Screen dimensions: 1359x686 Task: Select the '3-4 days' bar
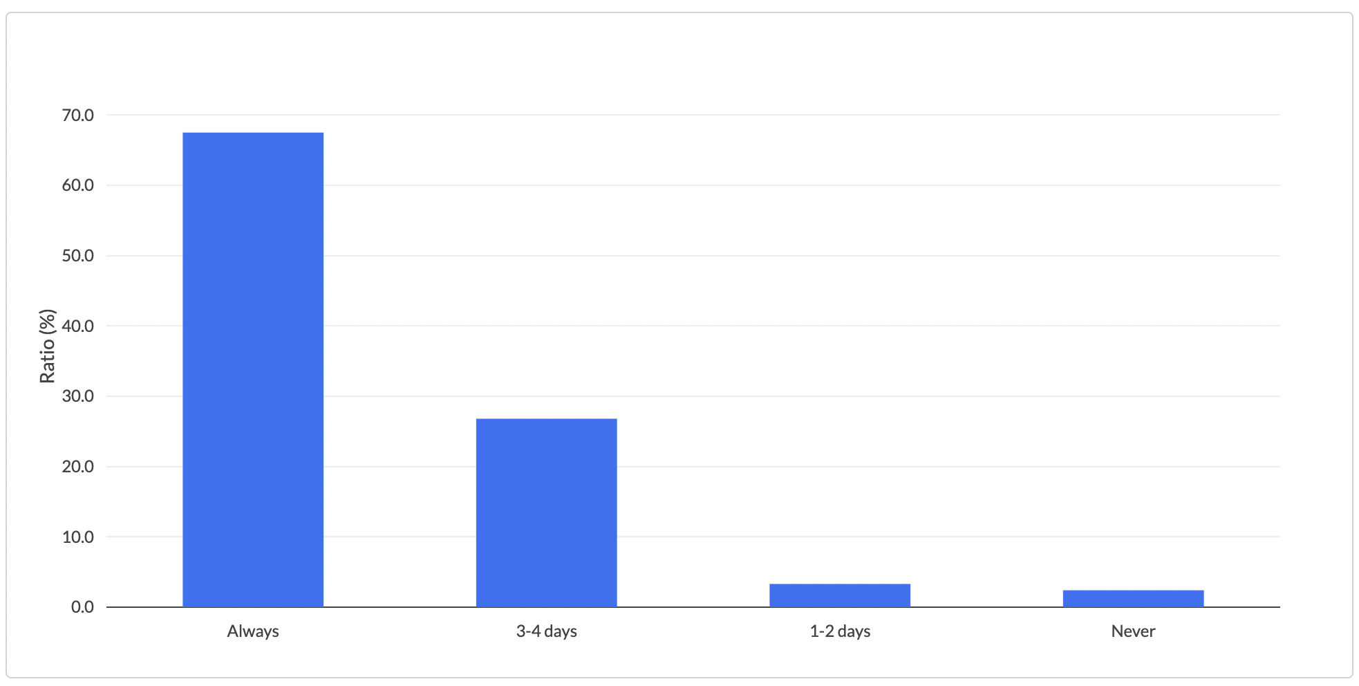tap(546, 512)
